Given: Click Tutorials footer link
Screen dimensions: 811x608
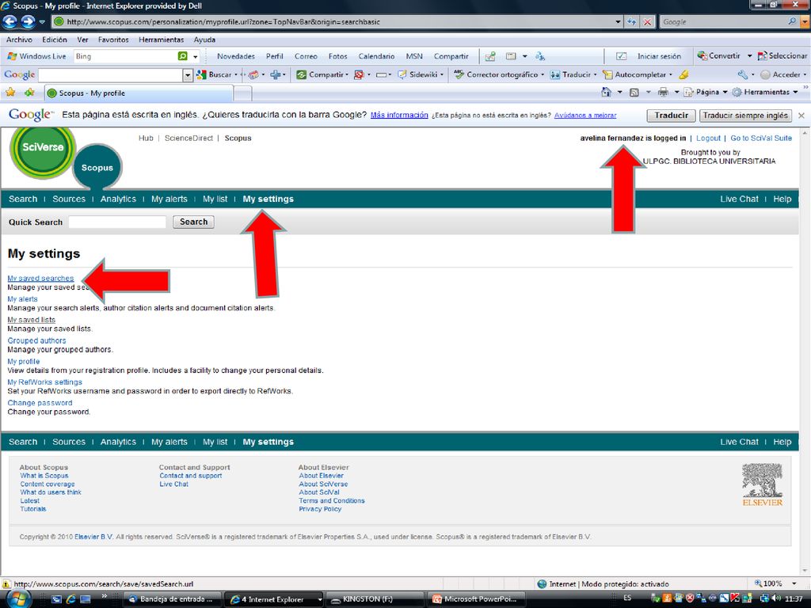Looking at the screenshot, I should click(33, 509).
